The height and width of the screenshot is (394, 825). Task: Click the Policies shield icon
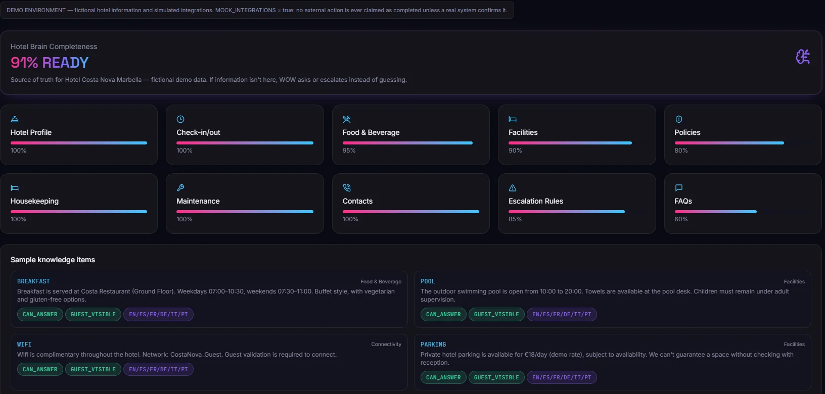[x=679, y=119]
